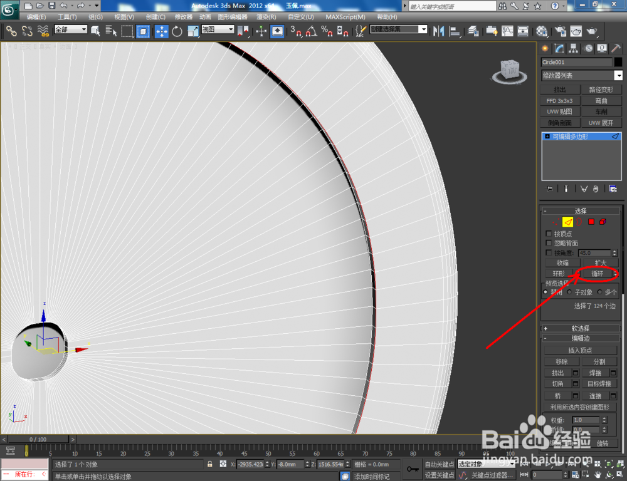
Task: Select Vertex sub-object level icon
Action: [556, 222]
